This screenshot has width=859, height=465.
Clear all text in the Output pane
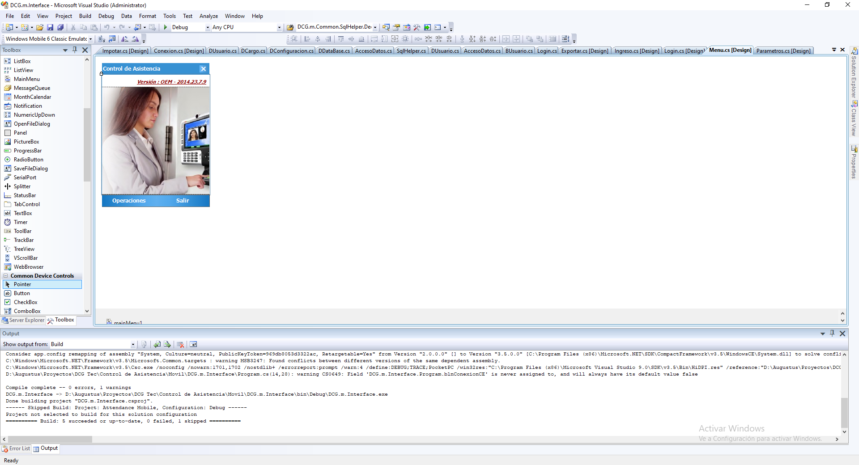pos(180,344)
